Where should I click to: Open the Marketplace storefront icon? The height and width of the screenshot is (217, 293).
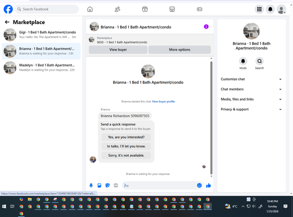coord(172,9)
